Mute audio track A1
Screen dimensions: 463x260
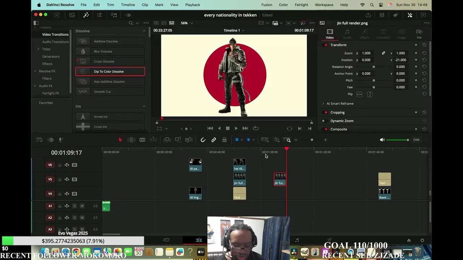[82, 206]
